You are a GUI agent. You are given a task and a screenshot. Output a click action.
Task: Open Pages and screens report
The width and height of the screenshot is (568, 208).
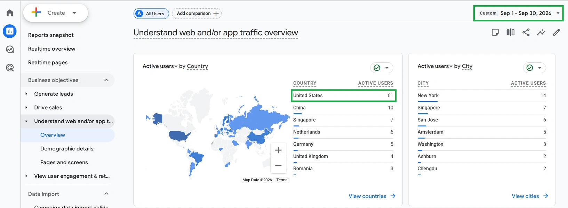tap(64, 162)
